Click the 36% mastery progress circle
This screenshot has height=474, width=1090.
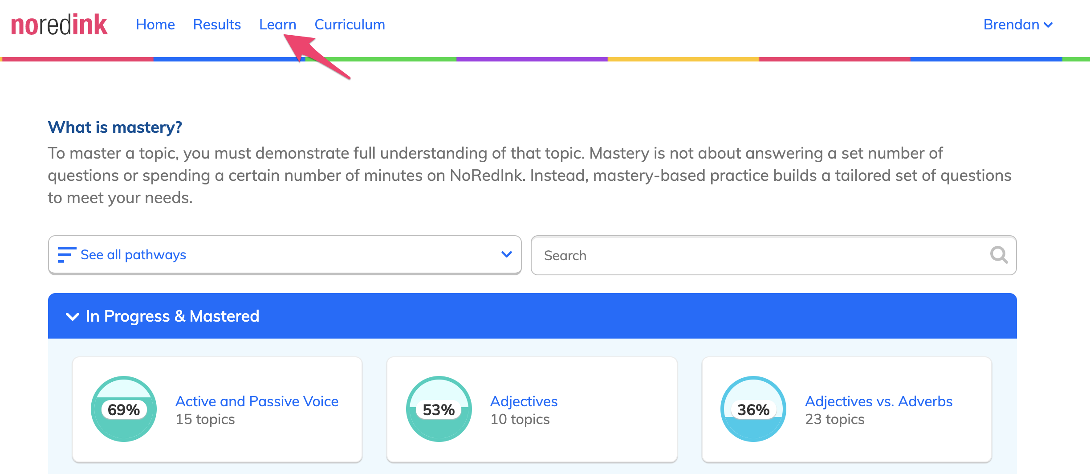pyautogui.click(x=753, y=409)
